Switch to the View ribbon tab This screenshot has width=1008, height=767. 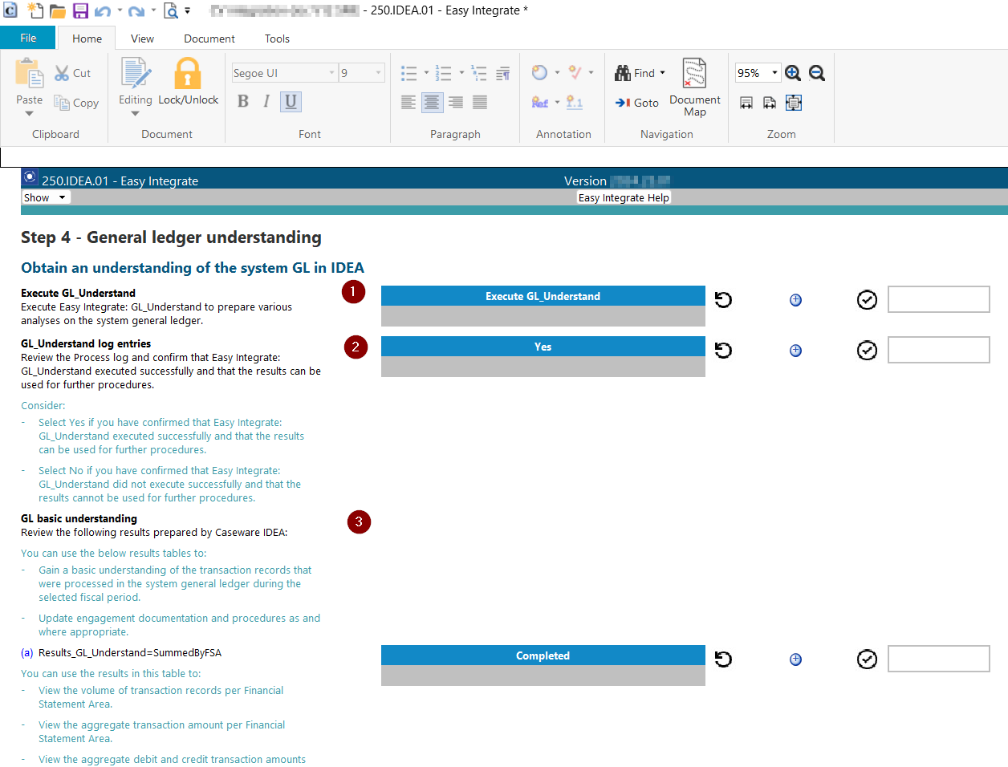(142, 39)
